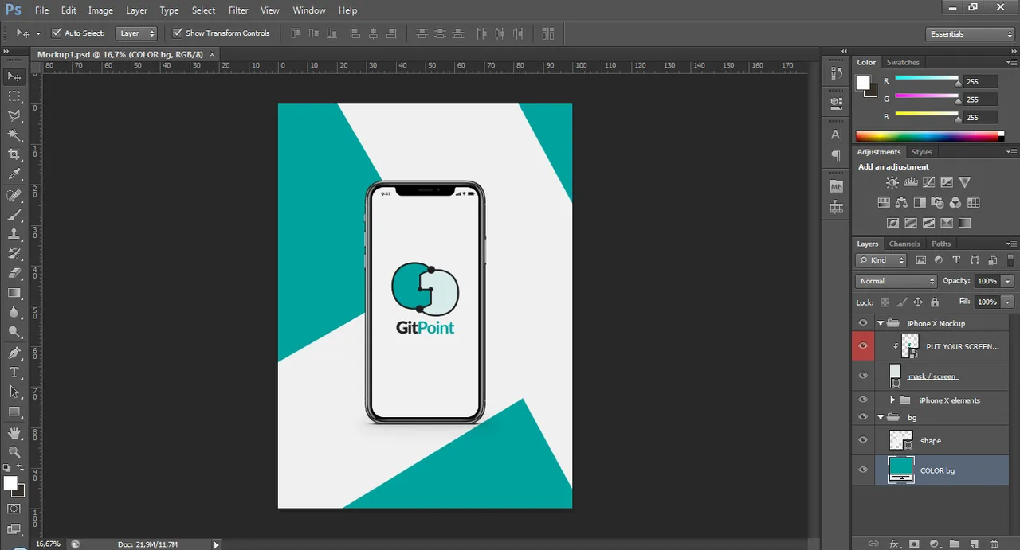The width and height of the screenshot is (1020, 550).
Task: Open the Opacity slider dropdown arrow
Action: click(x=1008, y=281)
